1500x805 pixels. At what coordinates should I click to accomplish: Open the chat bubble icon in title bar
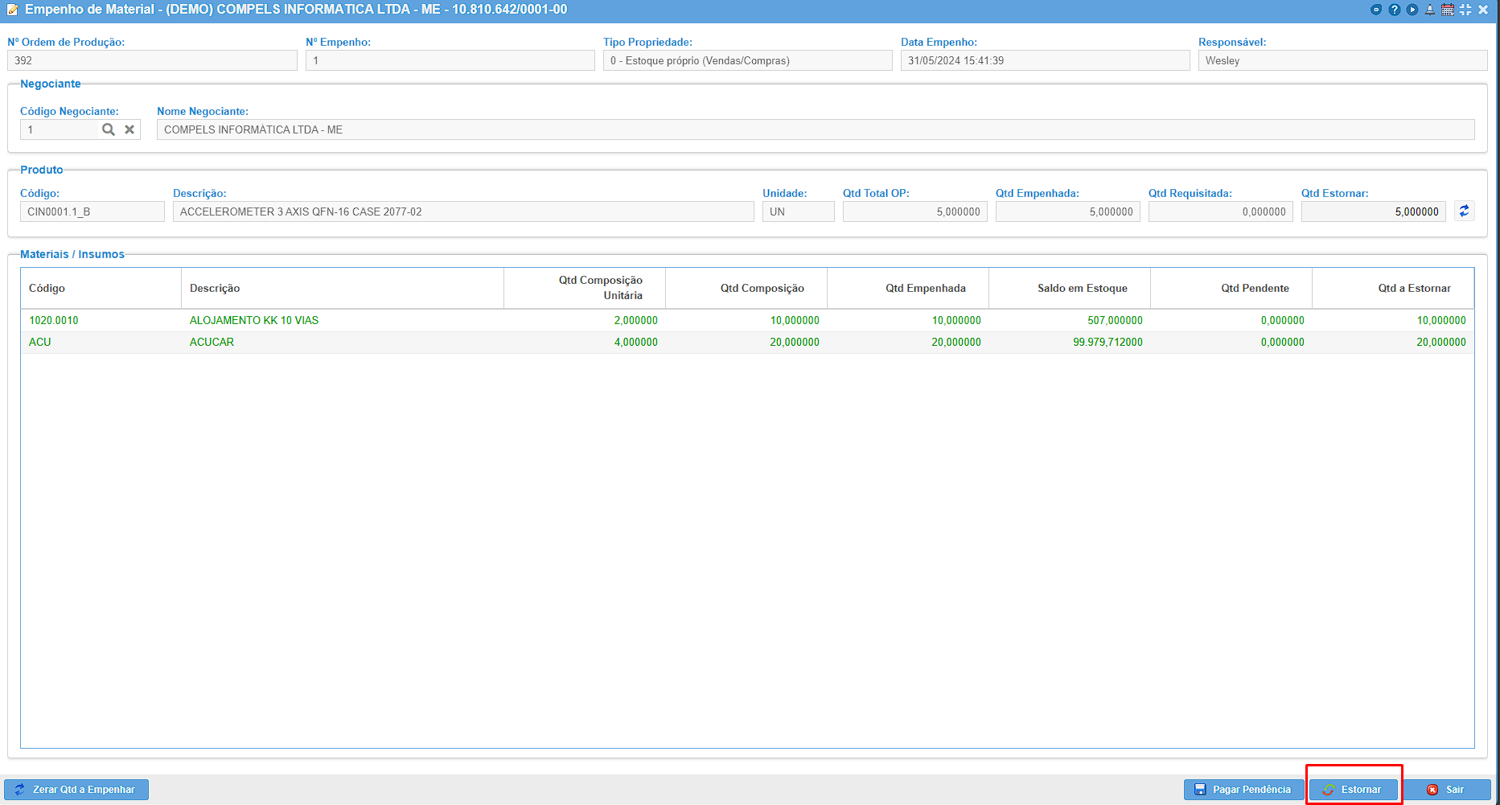pos(1376,10)
